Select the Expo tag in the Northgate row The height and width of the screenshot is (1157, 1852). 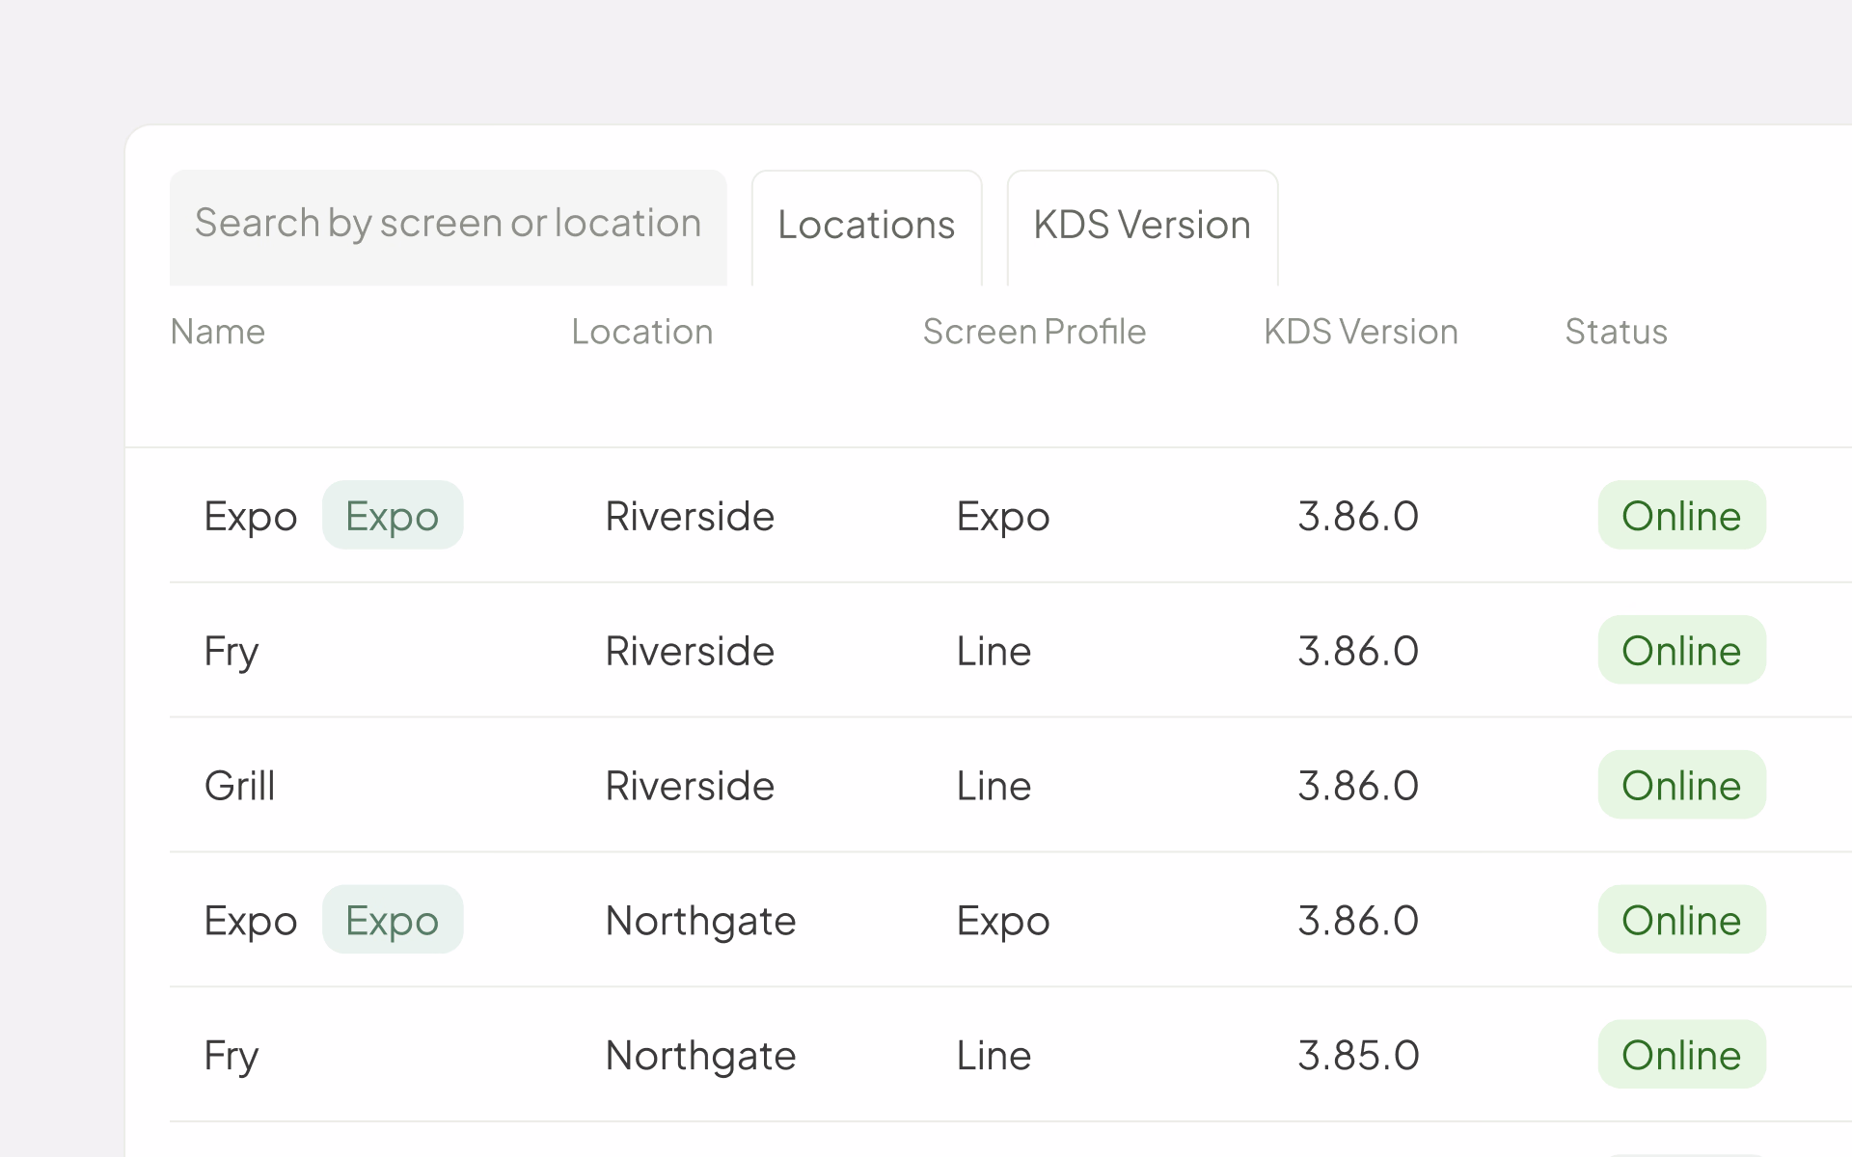pyautogui.click(x=393, y=920)
